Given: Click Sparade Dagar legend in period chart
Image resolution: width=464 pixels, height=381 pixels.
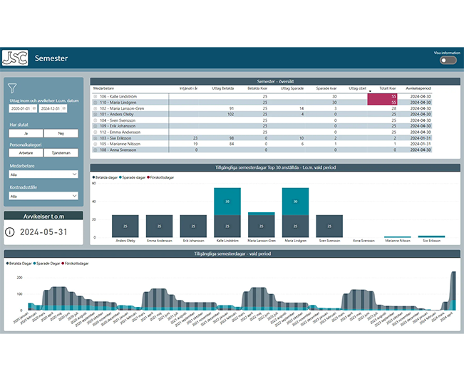Looking at the screenshot, I should [47, 263].
